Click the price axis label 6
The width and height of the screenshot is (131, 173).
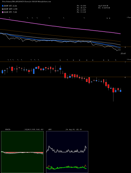(125, 77)
